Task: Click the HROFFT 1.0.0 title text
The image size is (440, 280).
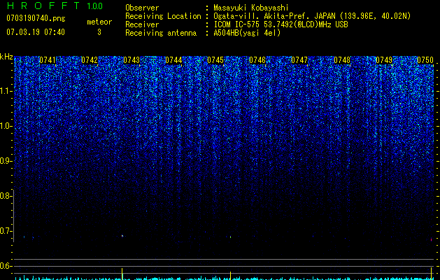Action: click(x=55, y=6)
